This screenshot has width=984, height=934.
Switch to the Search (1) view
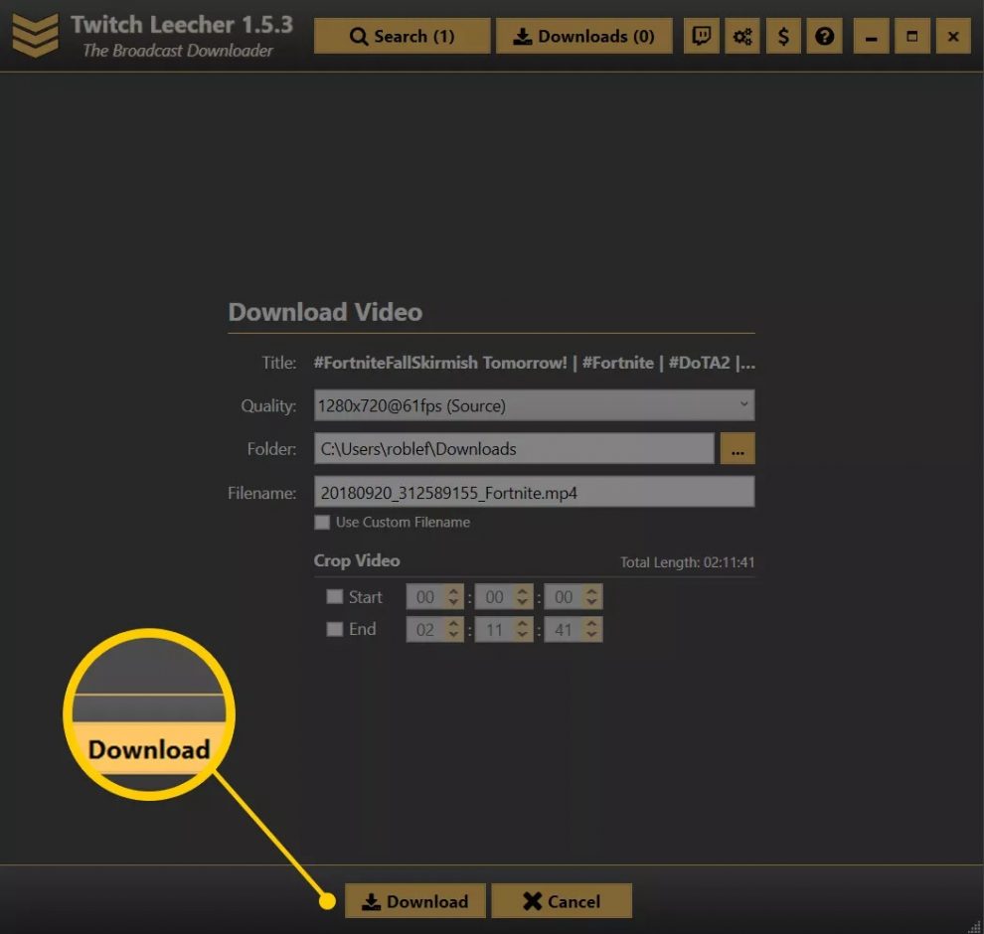pos(403,36)
